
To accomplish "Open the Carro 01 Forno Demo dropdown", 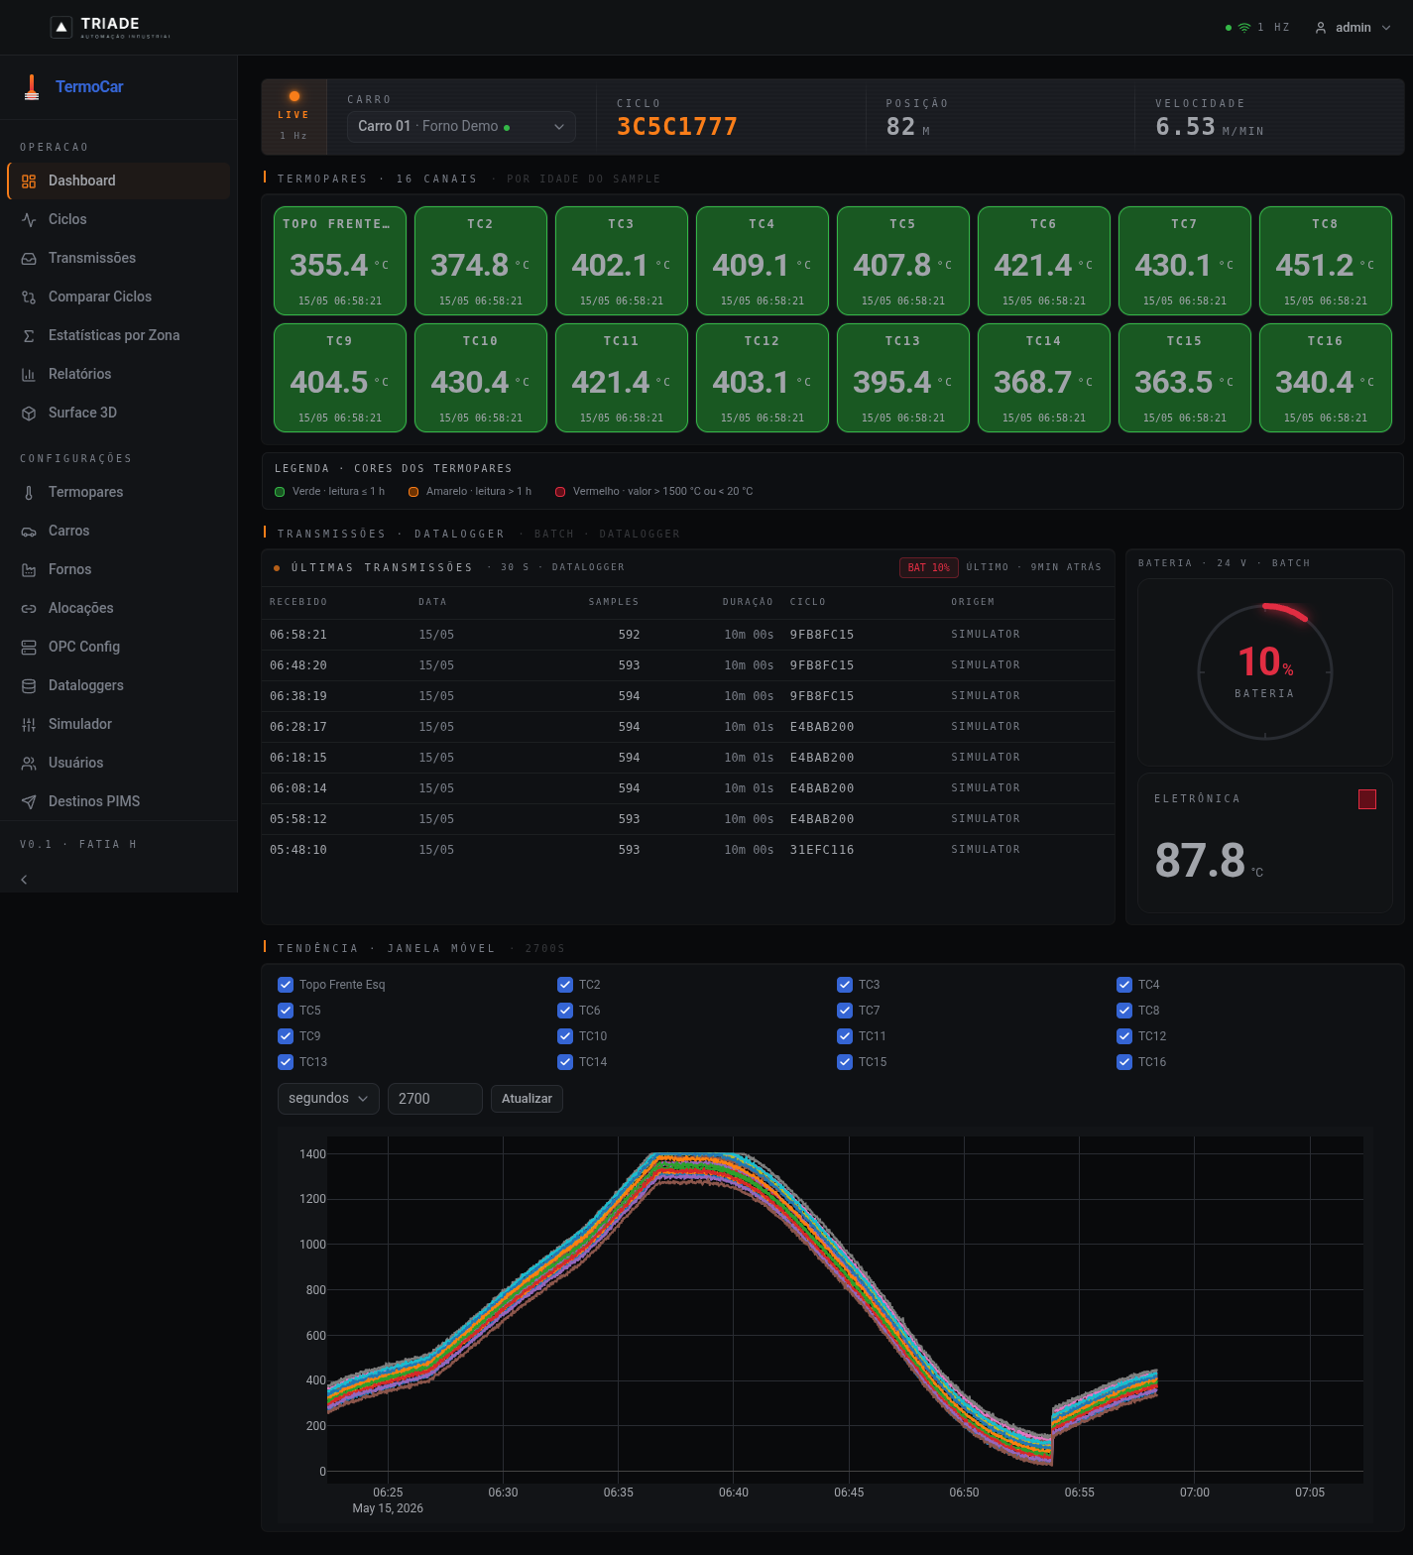I will [x=461, y=126].
